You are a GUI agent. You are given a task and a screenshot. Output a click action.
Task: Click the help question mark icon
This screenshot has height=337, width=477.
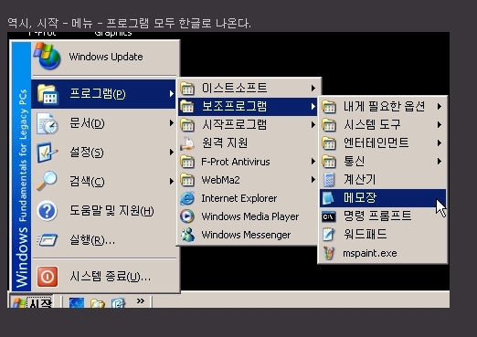[48, 211]
